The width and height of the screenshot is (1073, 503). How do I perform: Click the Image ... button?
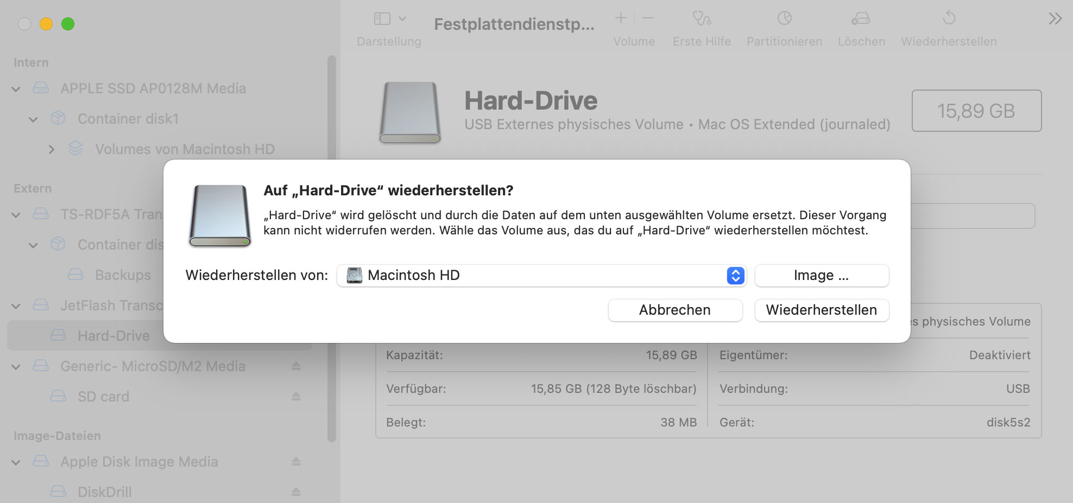click(822, 276)
